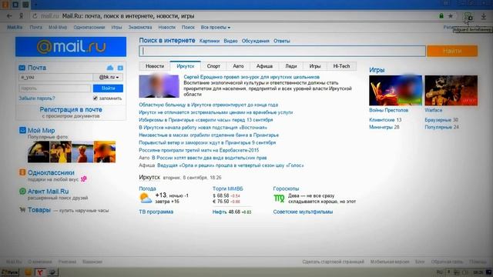Click the Гороскопы link

tap(286, 189)
